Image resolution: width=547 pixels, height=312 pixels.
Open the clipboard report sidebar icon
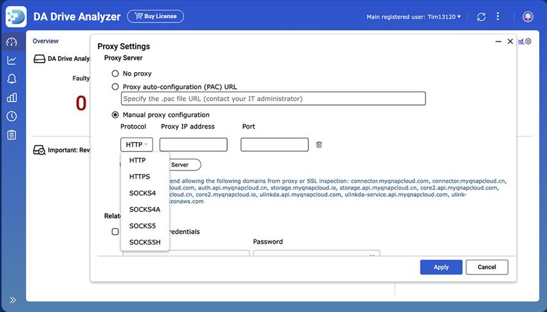tap(12, 134)
